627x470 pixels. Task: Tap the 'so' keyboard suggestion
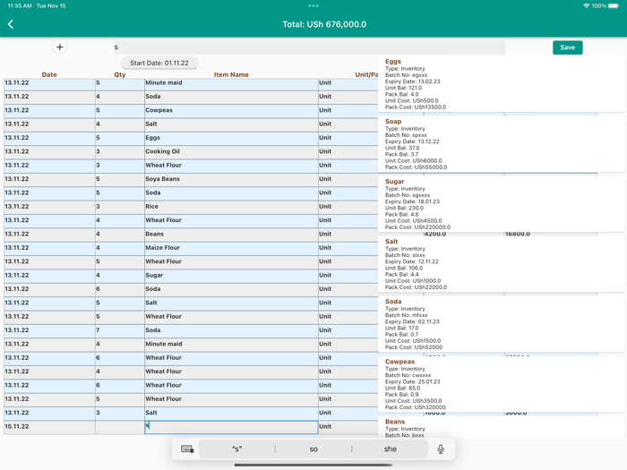[x=313, y=449]
